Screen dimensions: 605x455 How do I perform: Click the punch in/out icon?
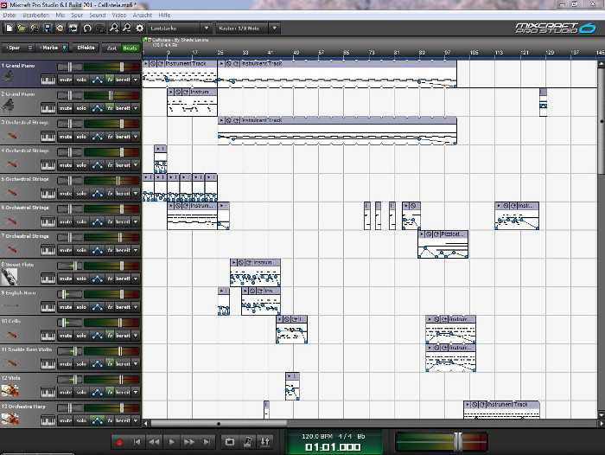(265, 442)
